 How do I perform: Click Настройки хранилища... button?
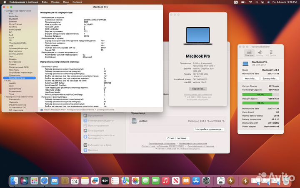pyautogui.click(x=209, y=129)
